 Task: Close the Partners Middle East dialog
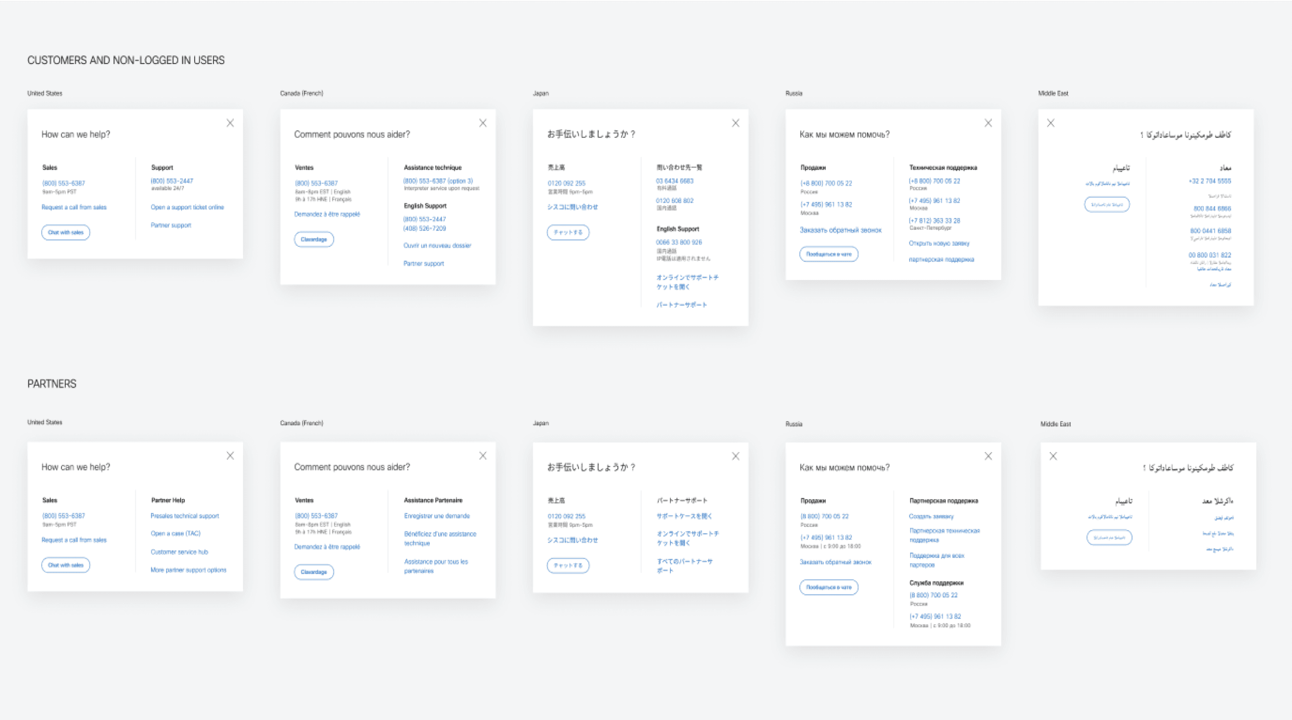(1053, 456)
